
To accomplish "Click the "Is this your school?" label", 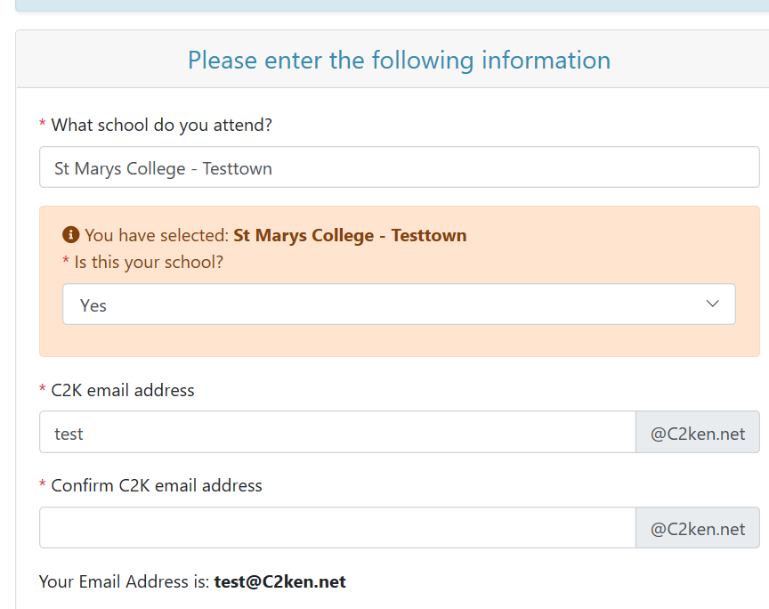I will 149,263.
